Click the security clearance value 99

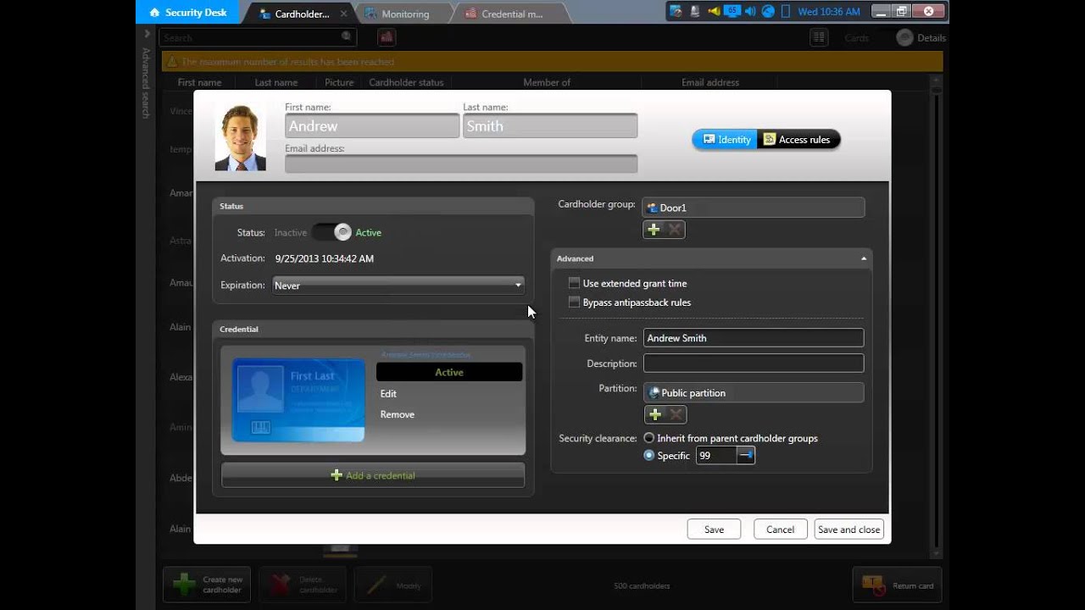point(716,456)
